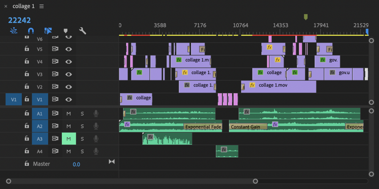
Task: Solo audio track A3
Action: click(x=82, y=139)
